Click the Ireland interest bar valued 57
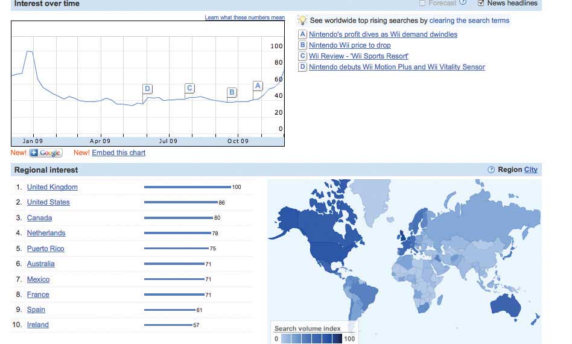This screenshot has height=344, width=572. [168, 325]
